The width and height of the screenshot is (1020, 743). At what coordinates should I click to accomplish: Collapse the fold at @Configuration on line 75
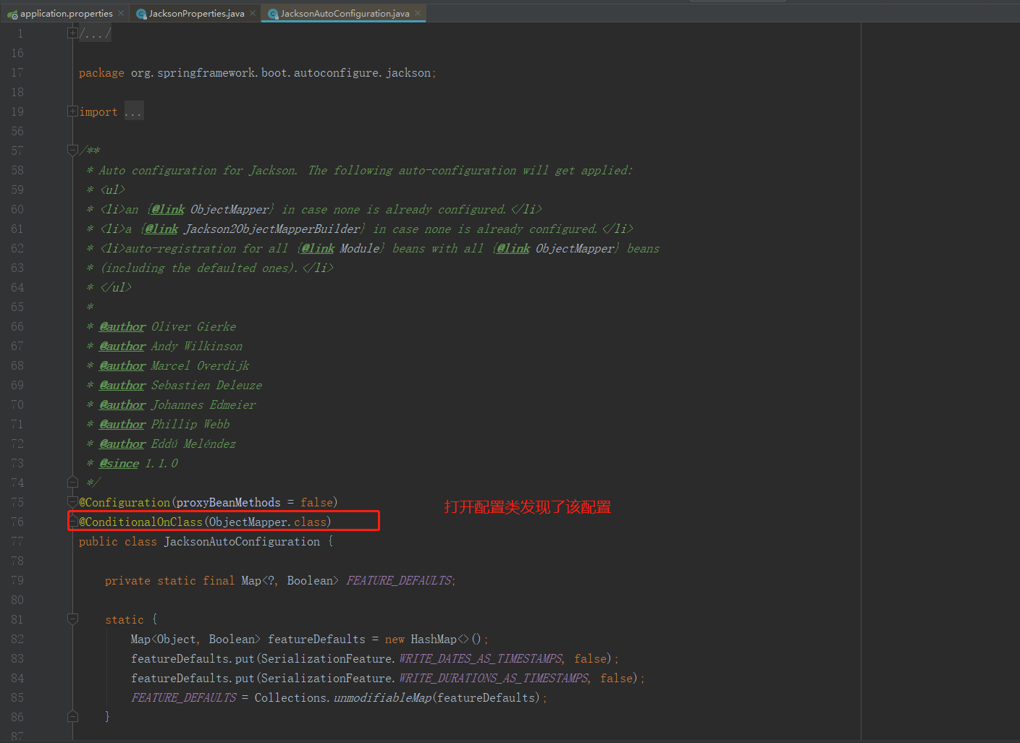coord(72,501)
